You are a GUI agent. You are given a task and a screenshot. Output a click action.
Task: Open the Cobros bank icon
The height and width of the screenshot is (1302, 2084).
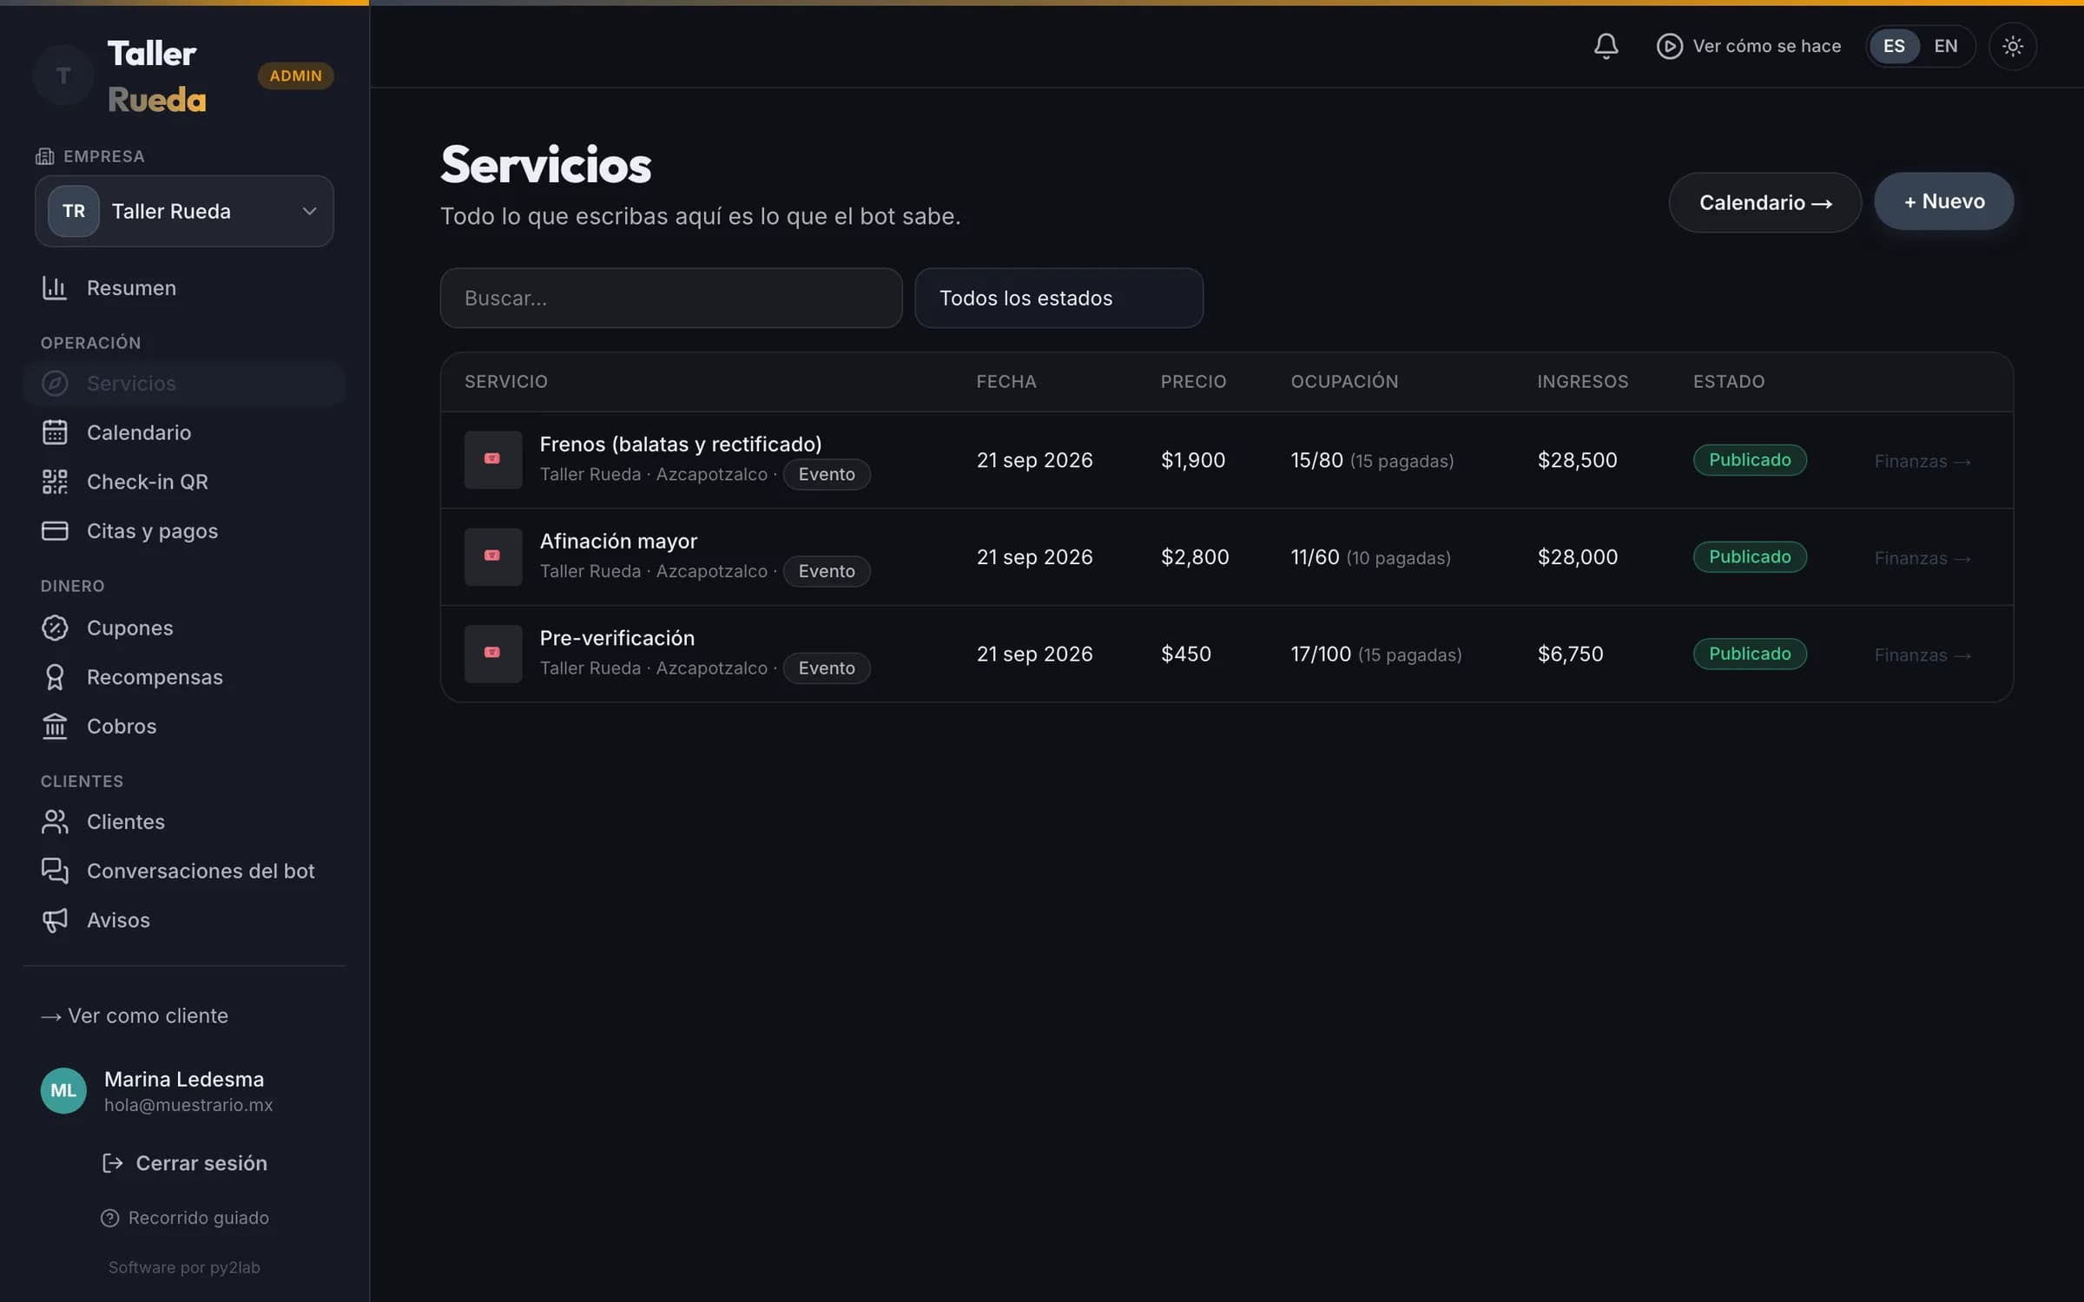pos(55,727)
